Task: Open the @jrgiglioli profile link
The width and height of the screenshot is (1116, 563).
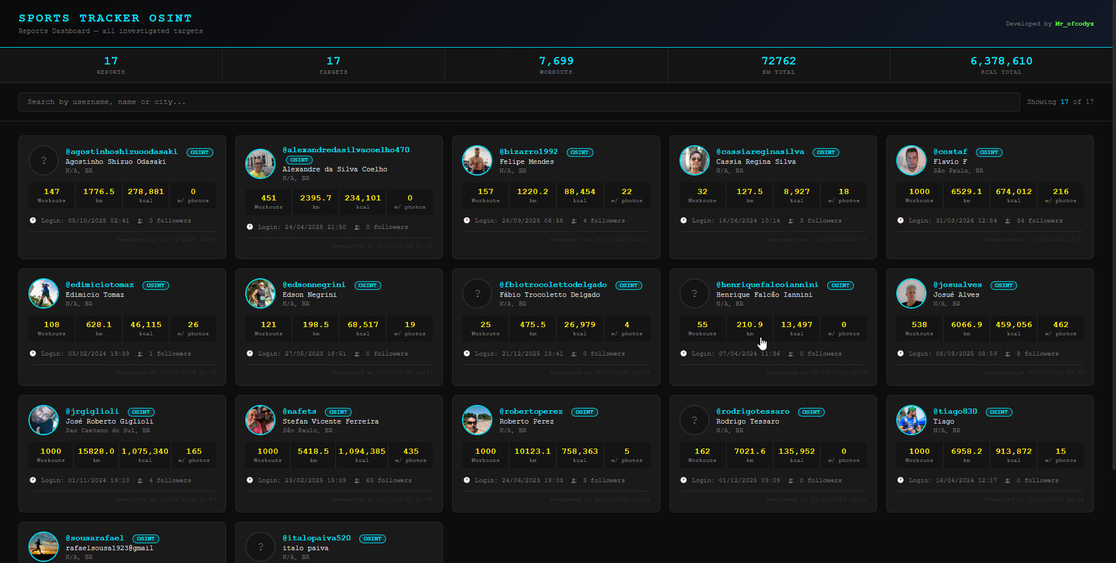Action: click(x=92, y=411)
